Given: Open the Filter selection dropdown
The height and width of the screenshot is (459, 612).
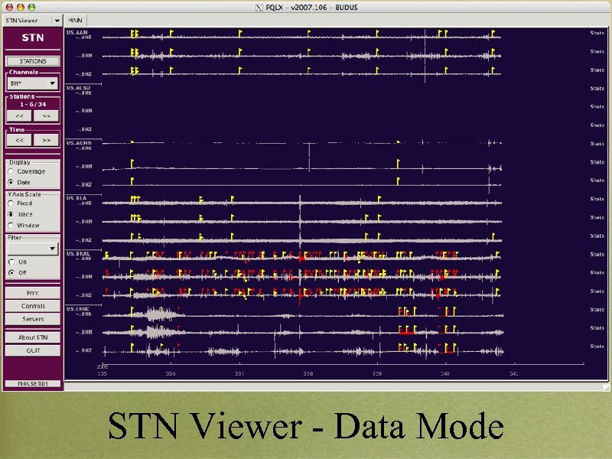Looking at the screenshot, I should (32, 248).
